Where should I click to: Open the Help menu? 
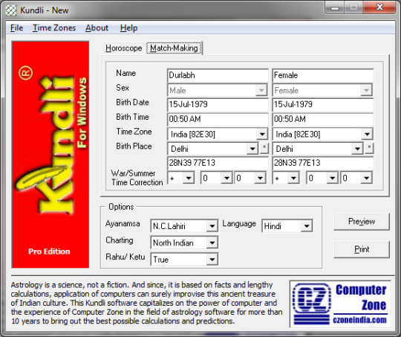click(x=128, y=28)
